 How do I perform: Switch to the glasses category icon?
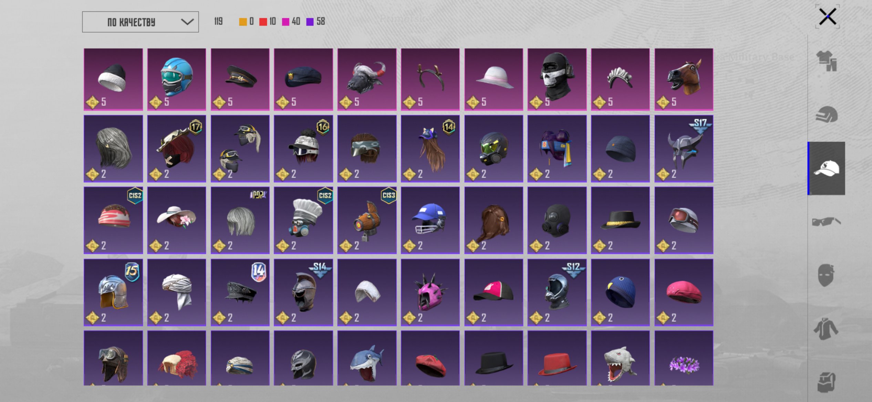(x=827, y=222)
